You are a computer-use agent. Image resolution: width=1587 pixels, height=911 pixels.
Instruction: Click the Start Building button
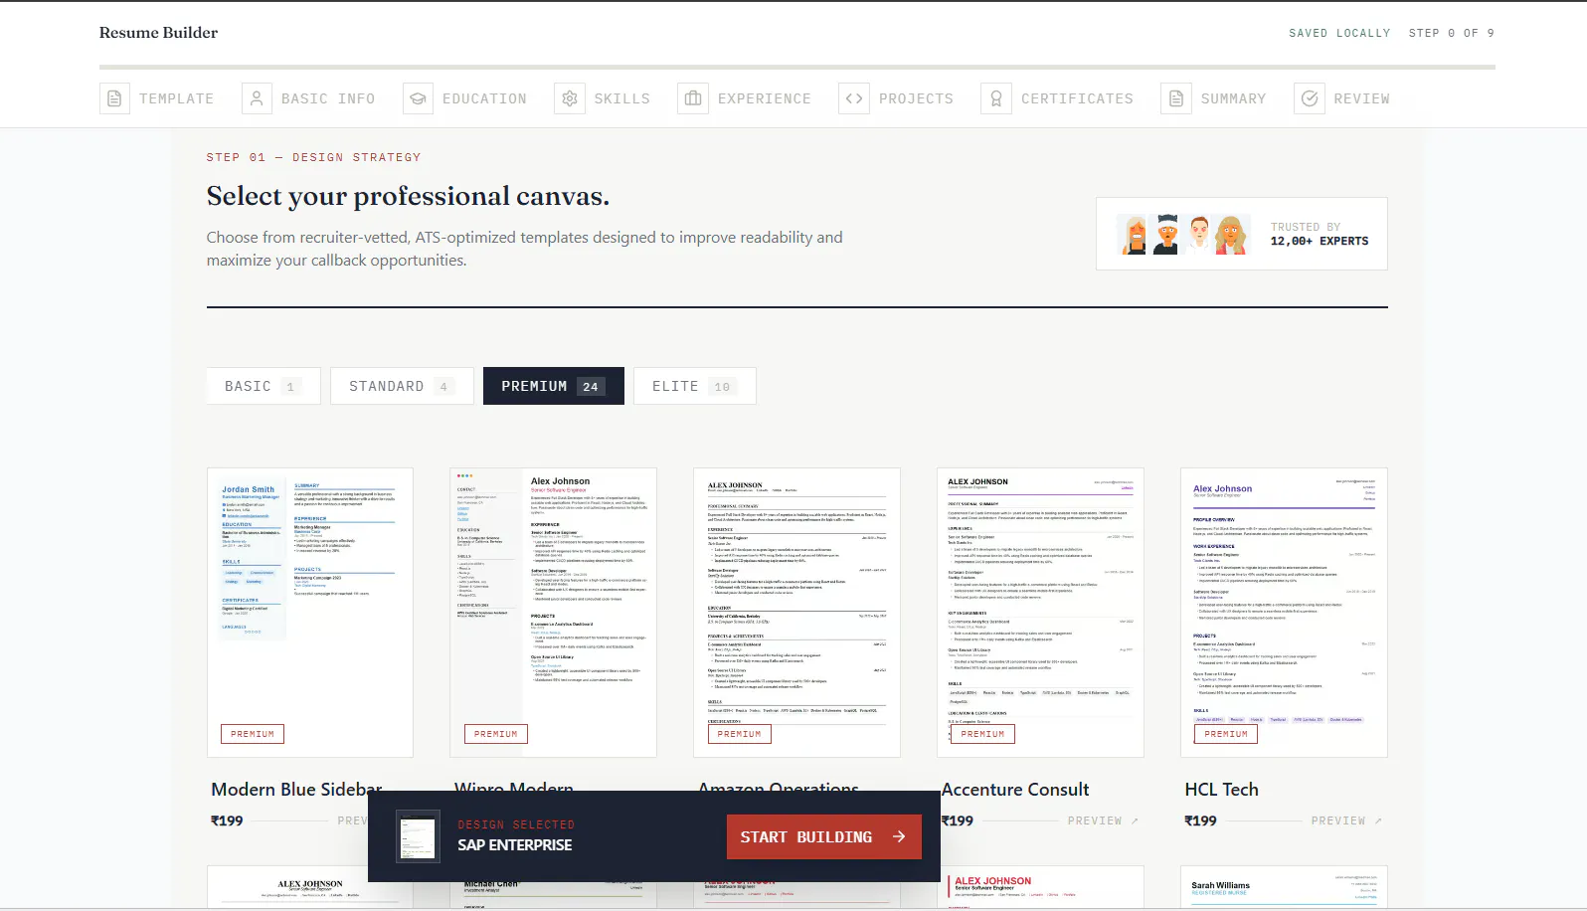click(824, 836)
